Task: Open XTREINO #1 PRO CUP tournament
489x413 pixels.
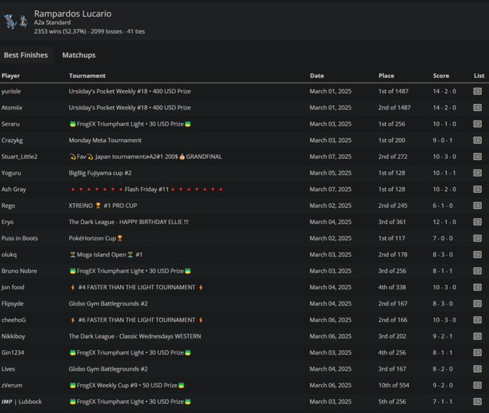Action: (103, 206)
